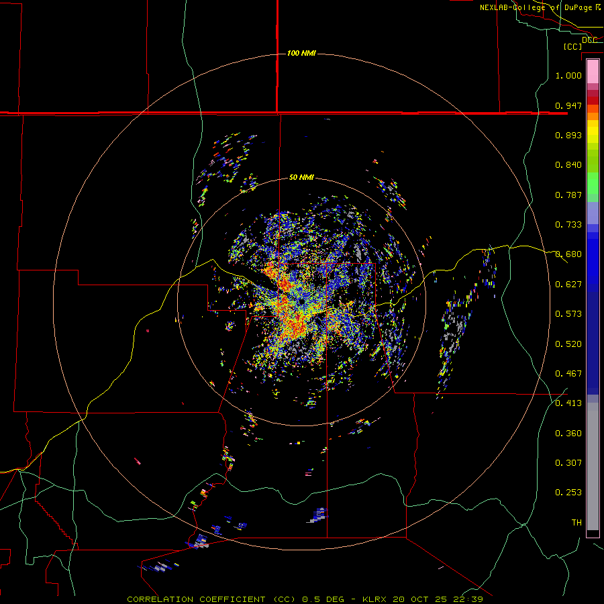604x604 pixels.
Task: Click the 0.413 legend value
Action: tap(568, 403)
